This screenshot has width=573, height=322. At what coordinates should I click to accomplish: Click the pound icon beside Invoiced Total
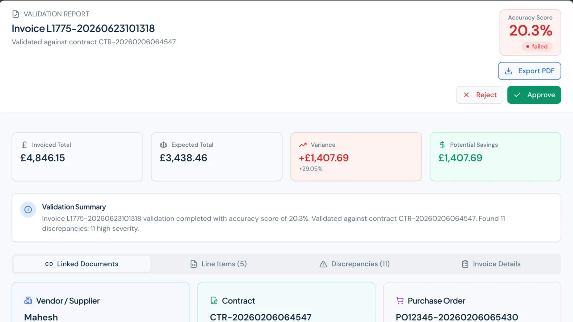24,145
